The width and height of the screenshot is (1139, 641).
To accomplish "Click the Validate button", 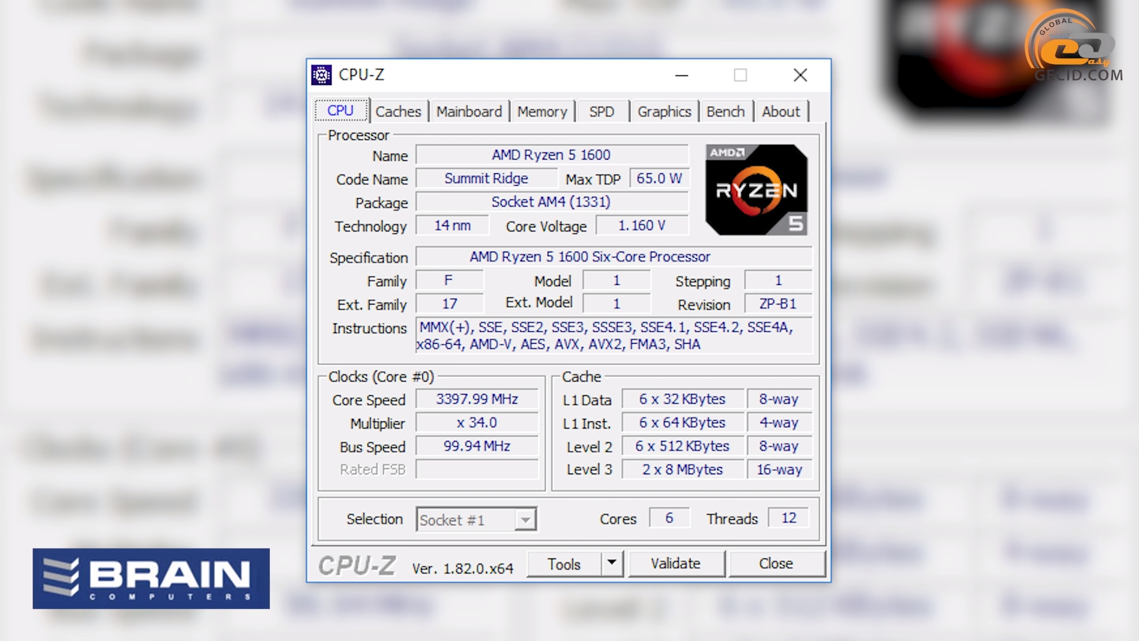I will pyautogui.click(x=676, y=563).
